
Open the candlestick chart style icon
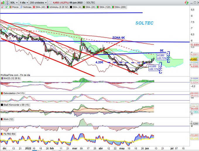[x=3, y=2]
